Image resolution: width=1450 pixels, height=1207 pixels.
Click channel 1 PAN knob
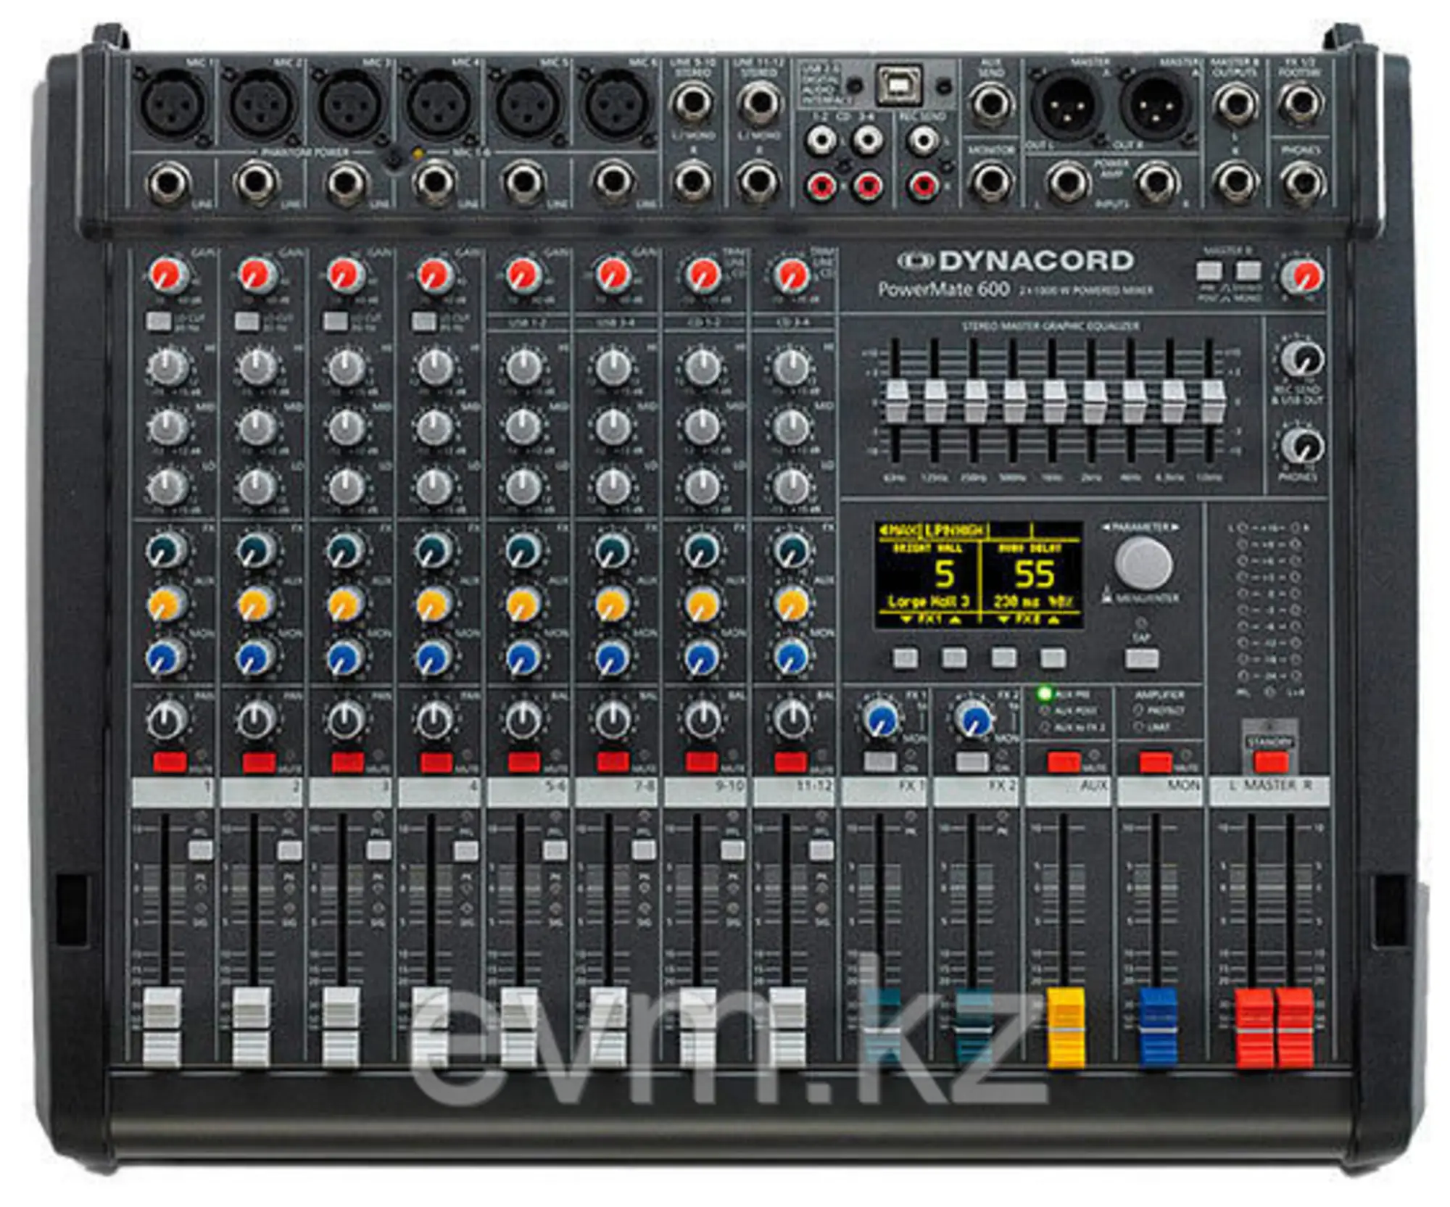coord(167,721)
